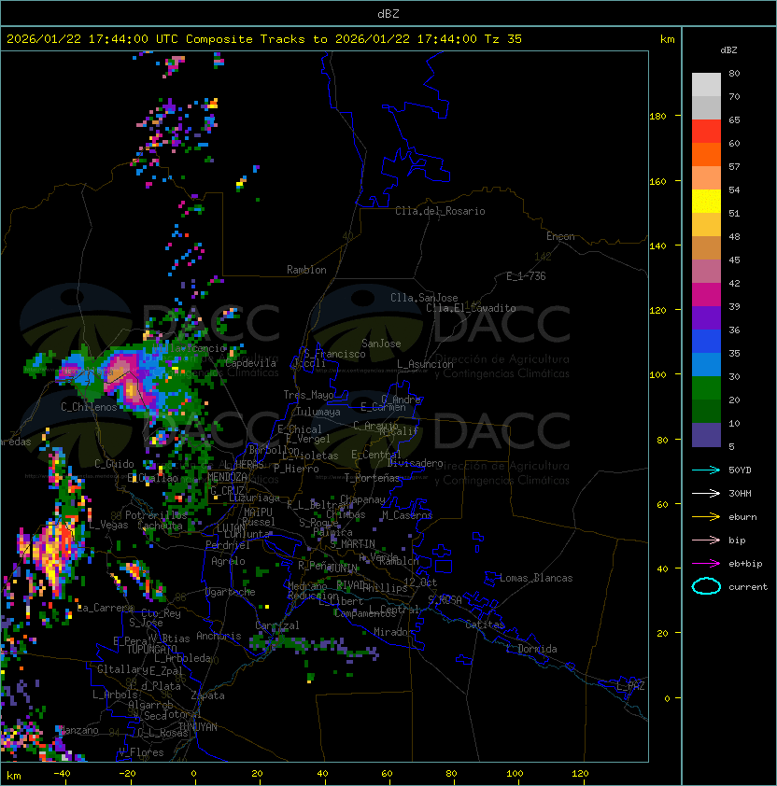Click the 'Lomas_Blancas' map label
777x786 pixels.
coord(536,578)
